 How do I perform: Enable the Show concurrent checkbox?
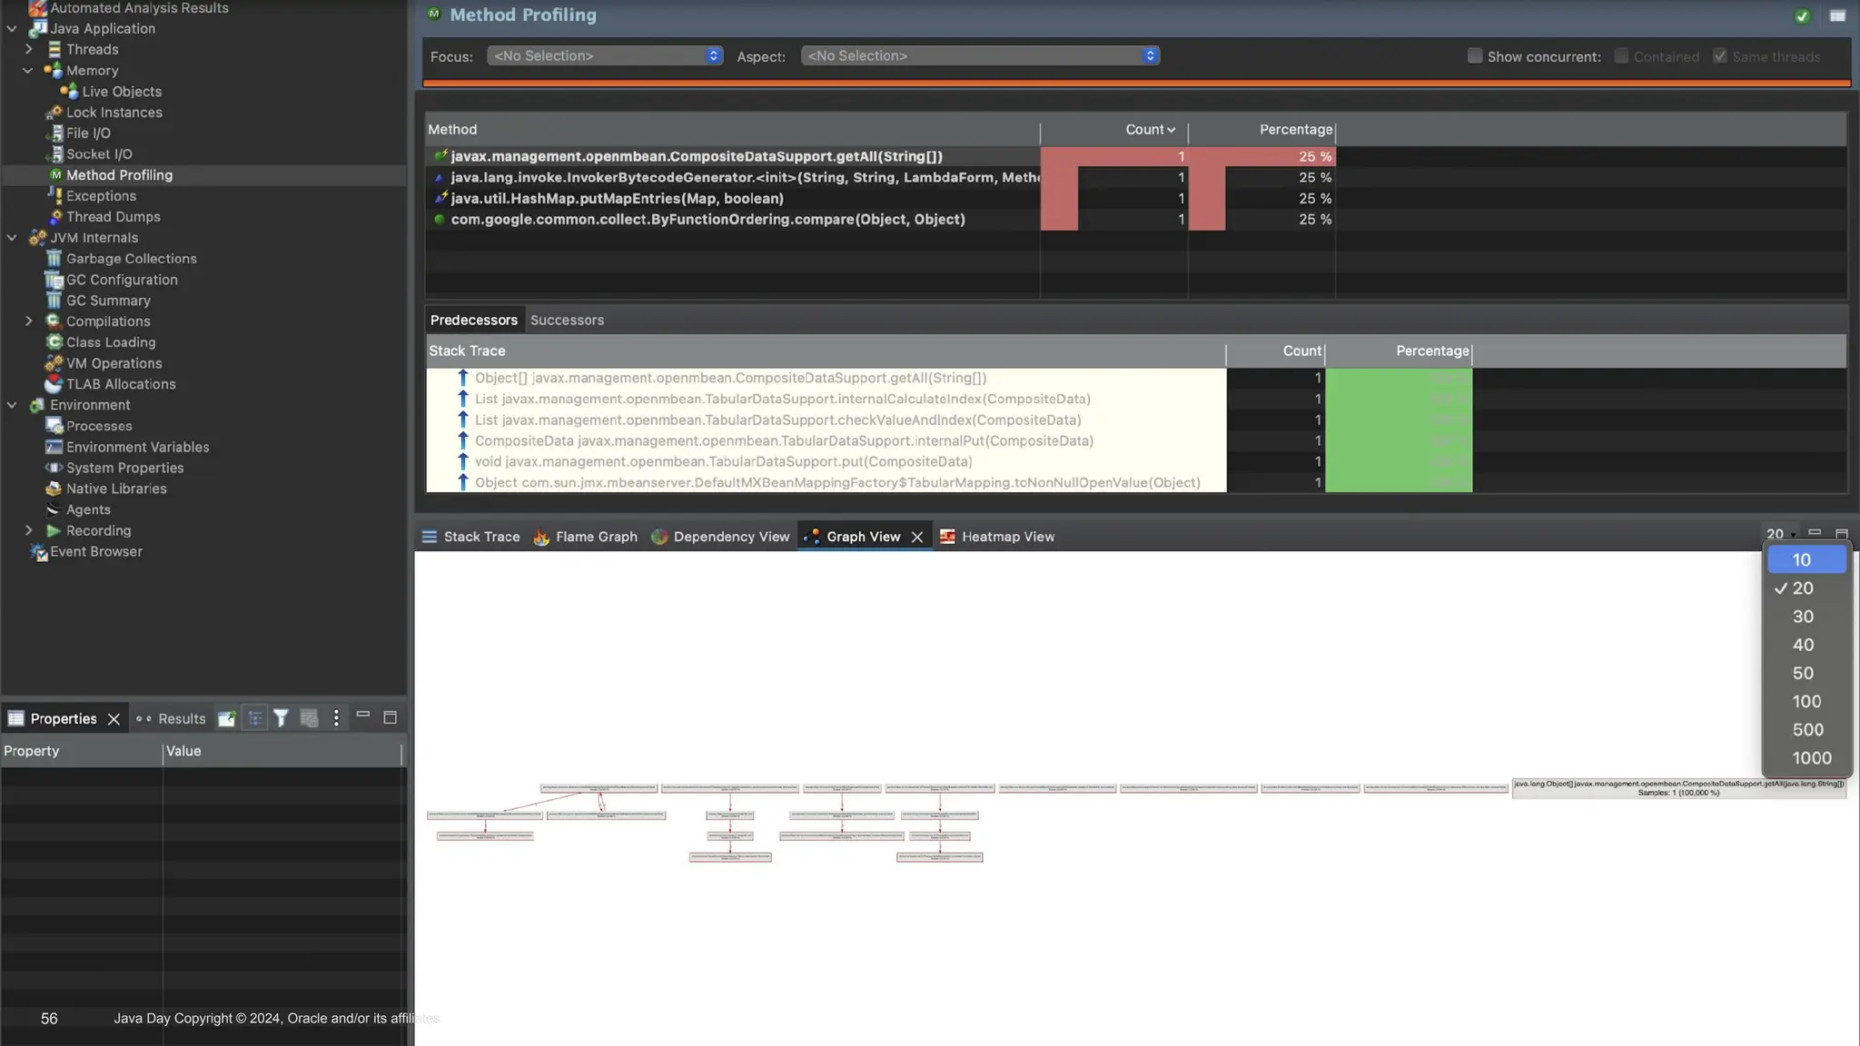(1475, 56)
